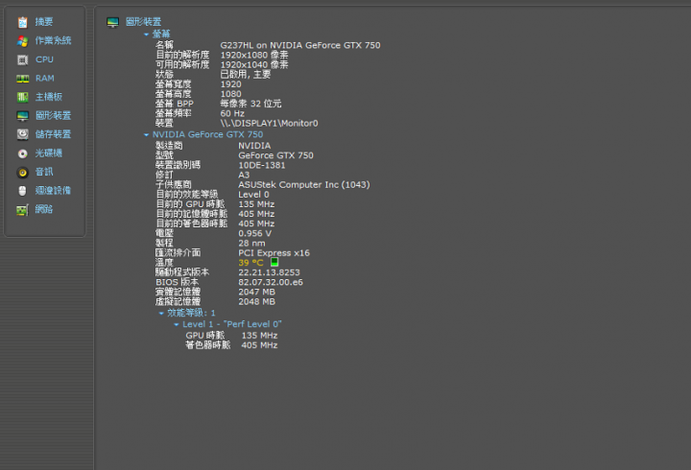Click the 28 nm process value
Image resolution: width=691 pixels, height=470 pixels.
tap(251, 243)
